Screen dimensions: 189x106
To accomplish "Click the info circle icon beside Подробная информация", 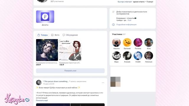I will (x=113, y=25).
